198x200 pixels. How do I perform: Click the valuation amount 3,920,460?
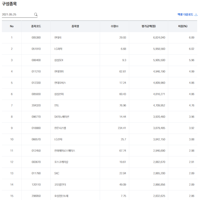tap(159, 117)
